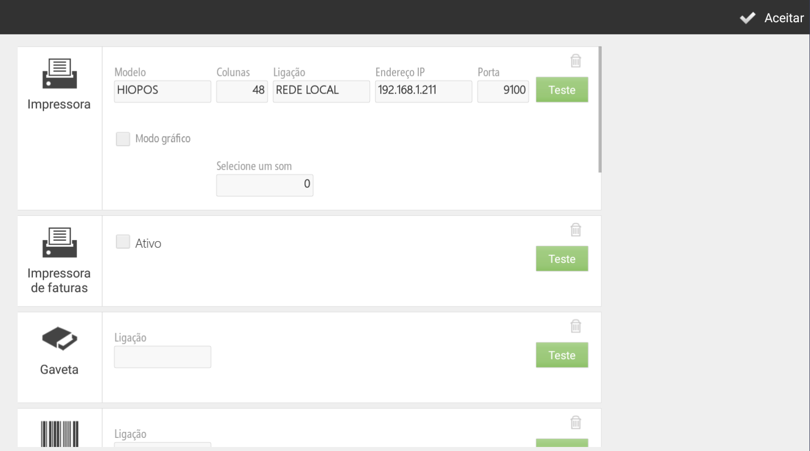Click the Impressora label
This screenshot has width=810, height=451.
(x=59, y=104)
